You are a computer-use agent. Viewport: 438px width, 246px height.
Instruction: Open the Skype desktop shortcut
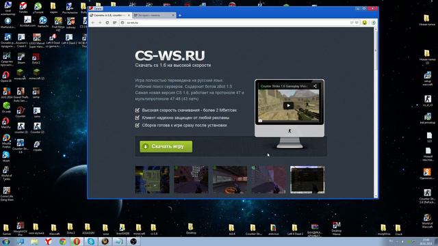click(x=6, y=156)
